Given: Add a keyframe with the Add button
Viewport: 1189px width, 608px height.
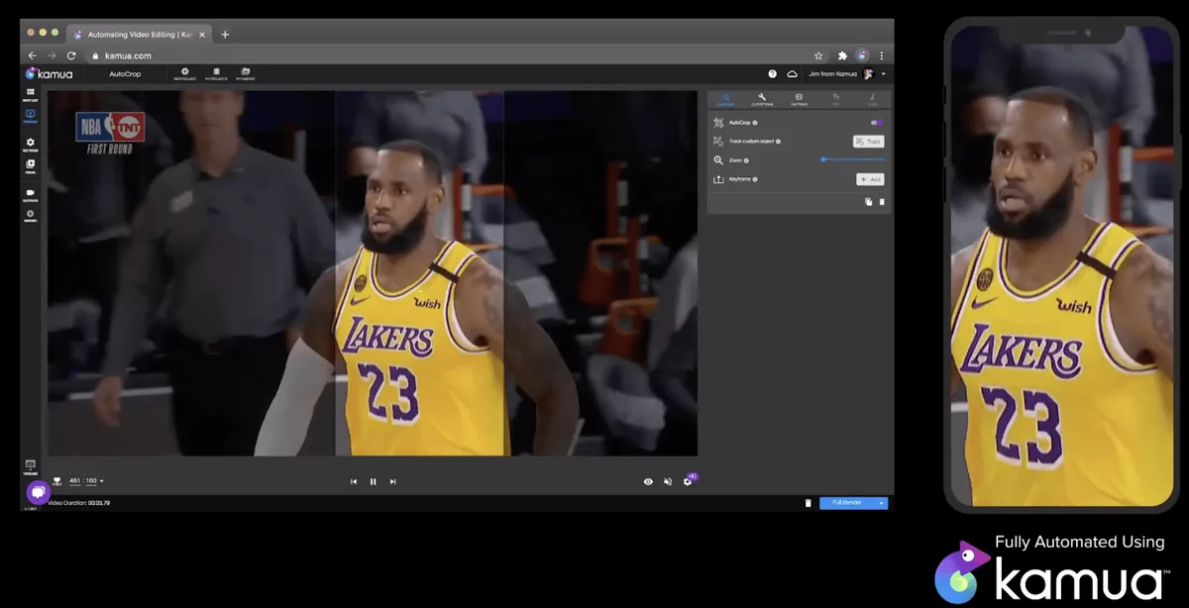Looking at the screenshot, I should click(870, 179).
